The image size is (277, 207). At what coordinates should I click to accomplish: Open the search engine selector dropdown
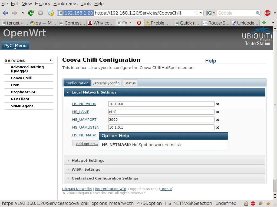pyautogui.click(x=212, y=13)
